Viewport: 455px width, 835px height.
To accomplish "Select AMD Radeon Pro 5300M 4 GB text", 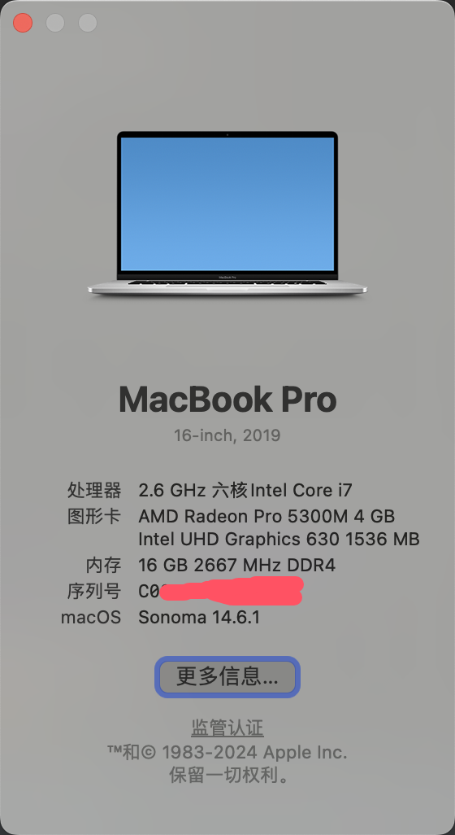I will coord(266,516).
